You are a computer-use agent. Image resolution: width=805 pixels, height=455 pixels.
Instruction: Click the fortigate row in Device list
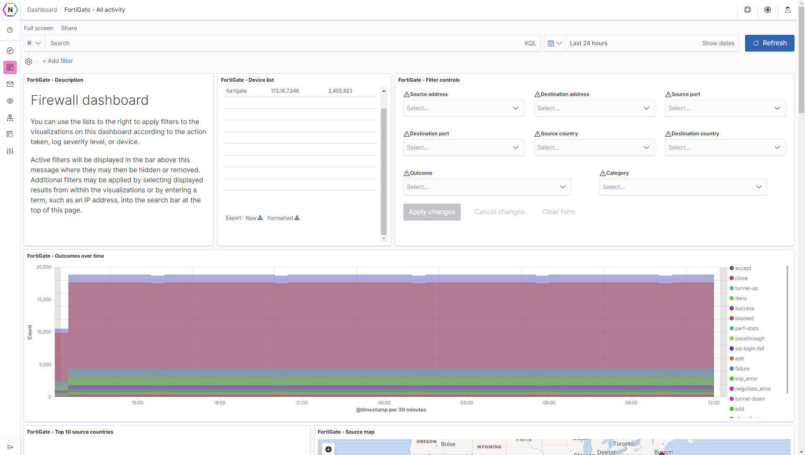click(301, 91)
